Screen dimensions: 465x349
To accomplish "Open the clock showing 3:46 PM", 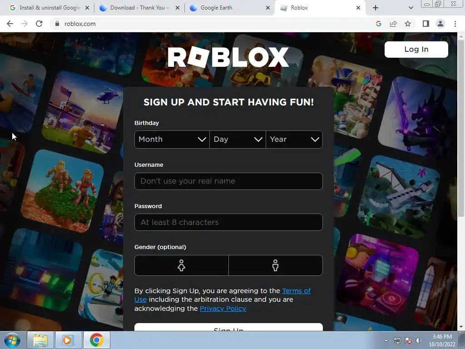I will coord(442,340).
